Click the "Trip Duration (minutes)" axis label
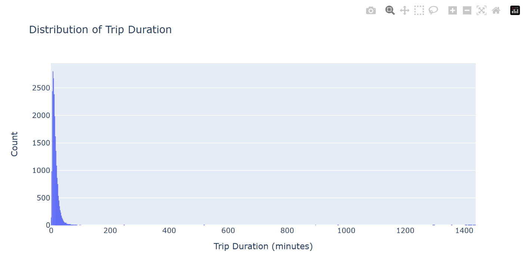Image resolution: width=523 pixels, height=264 pixels. pos(263,246)
